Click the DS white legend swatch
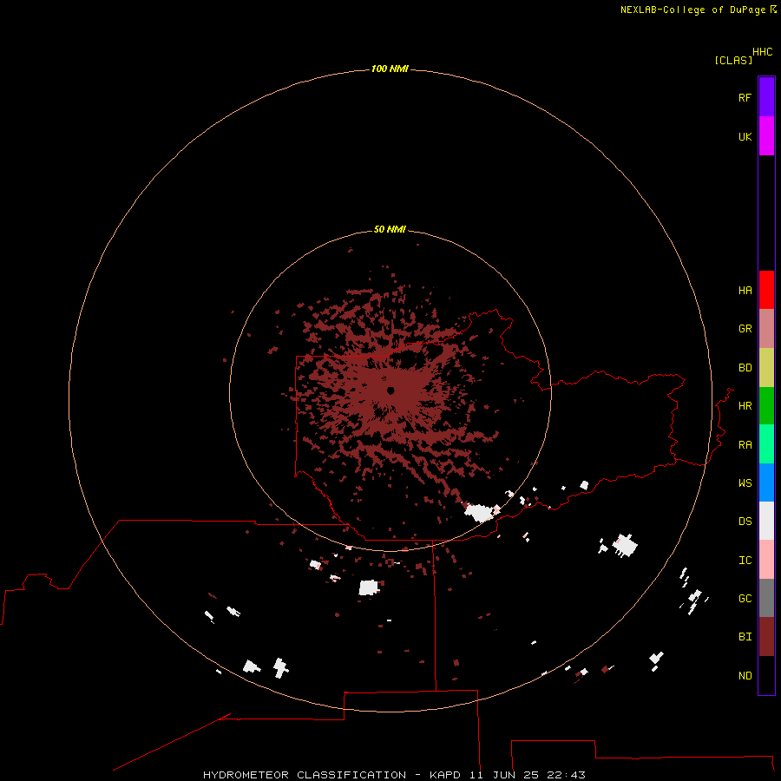 (x=766, y=521)
